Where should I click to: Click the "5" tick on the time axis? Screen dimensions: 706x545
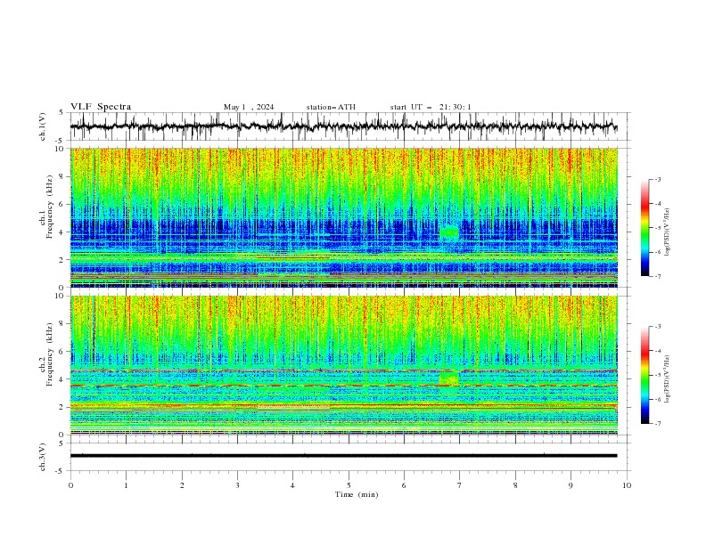coord(349,485)
